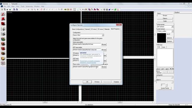Browse for the Game executable
192x108 pixels.
click(104, 44)
